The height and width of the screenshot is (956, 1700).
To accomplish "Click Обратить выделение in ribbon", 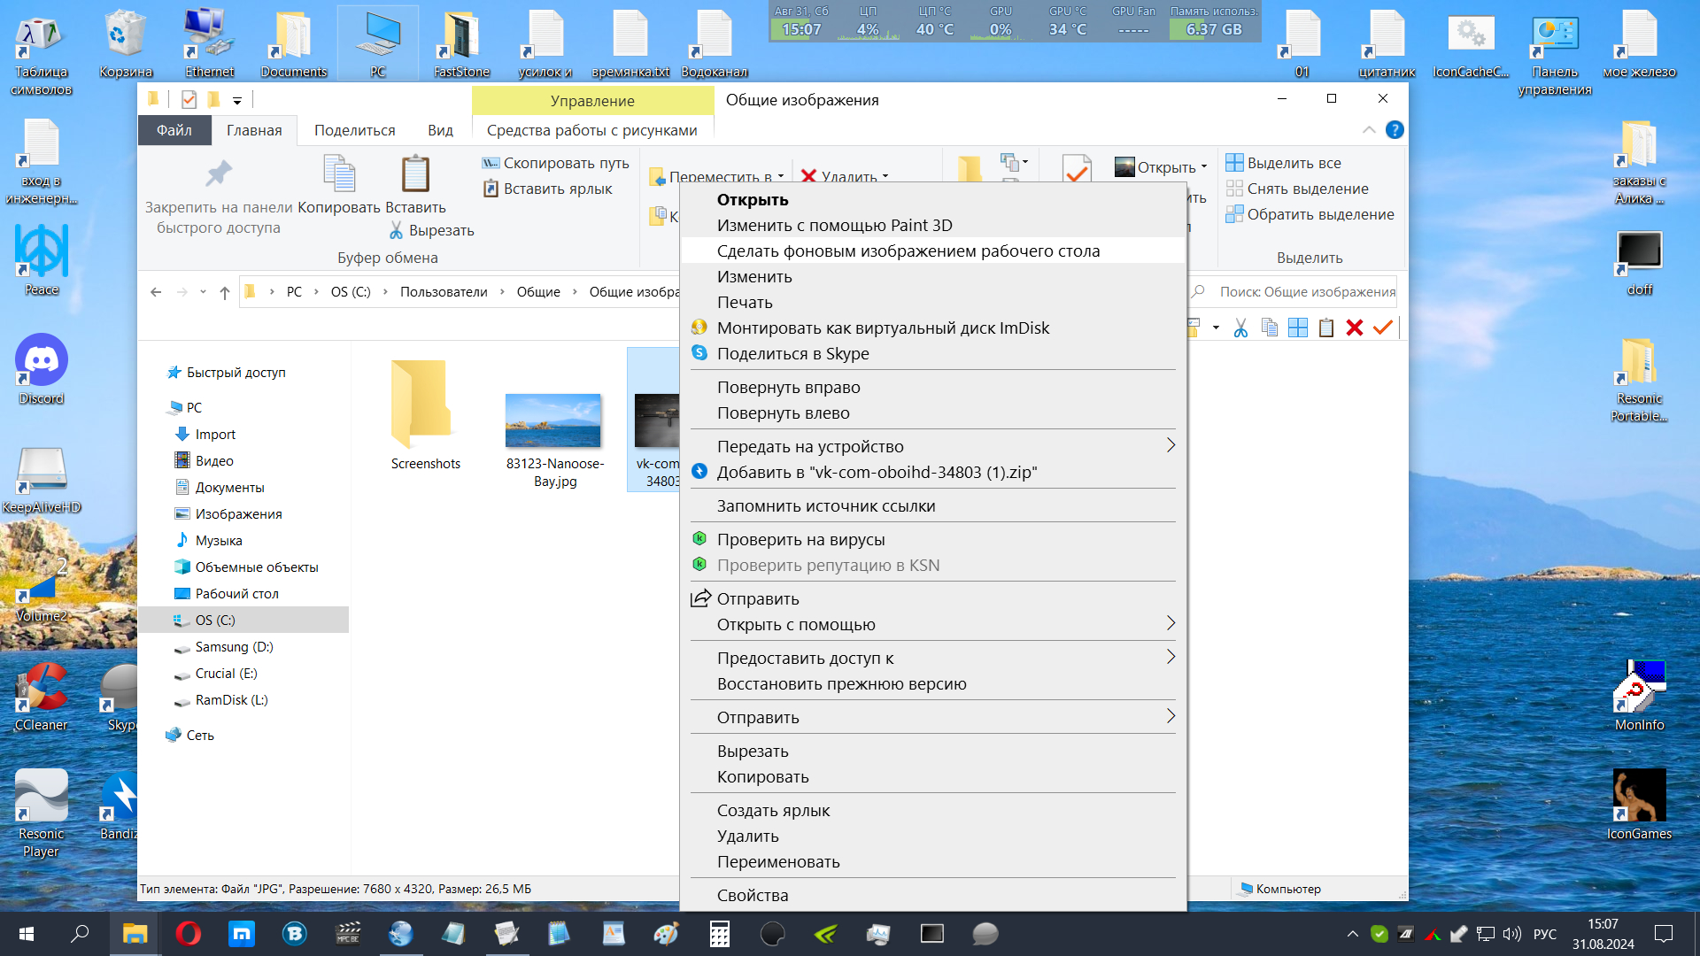I will (x=1319, y=214).
